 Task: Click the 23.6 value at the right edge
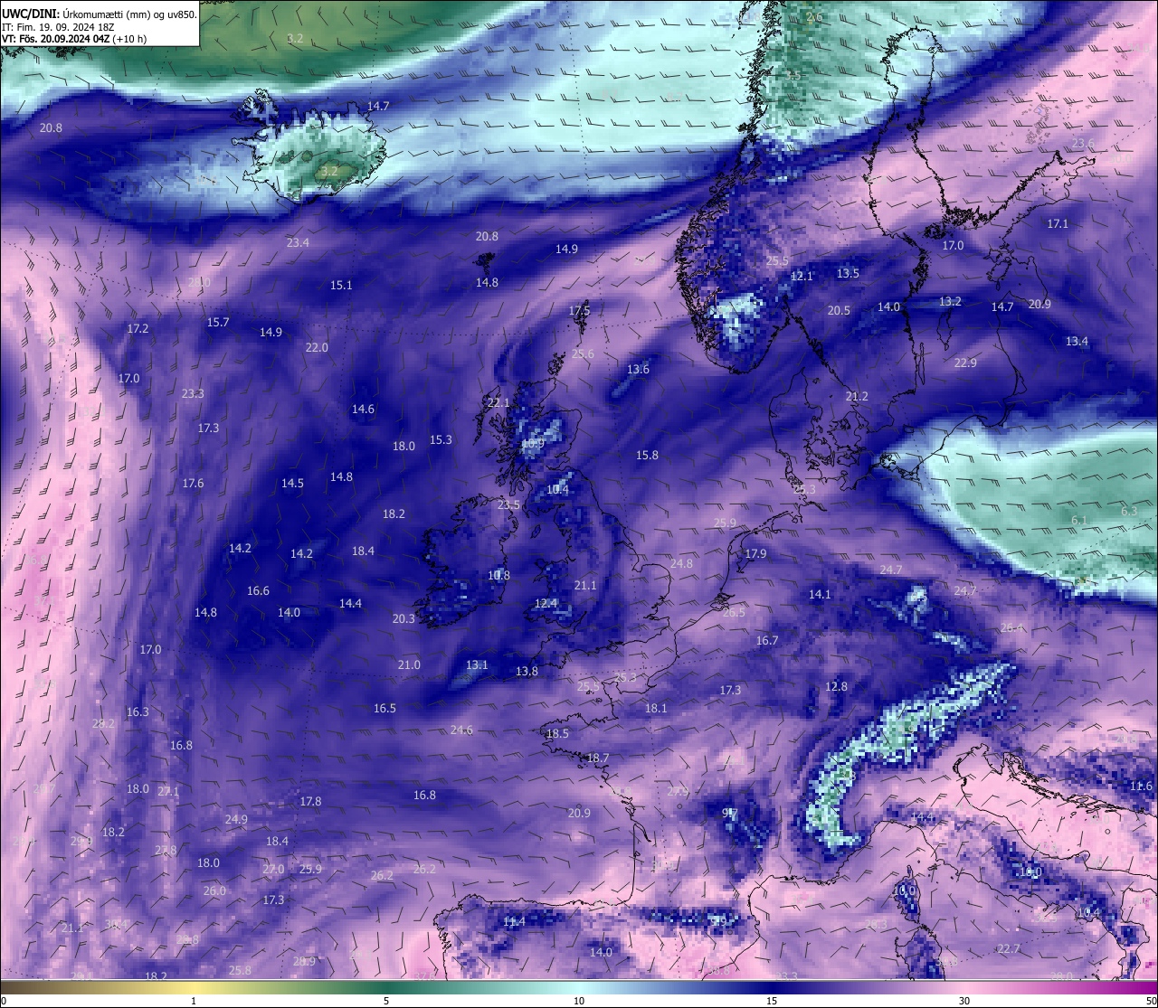coord(1083,144)
